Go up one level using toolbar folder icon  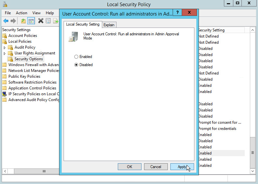[x=23, y=21]
